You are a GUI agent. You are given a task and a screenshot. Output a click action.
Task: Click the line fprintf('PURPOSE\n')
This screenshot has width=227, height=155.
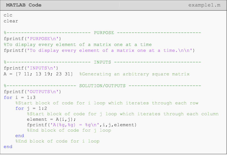[x=32, y=39]
